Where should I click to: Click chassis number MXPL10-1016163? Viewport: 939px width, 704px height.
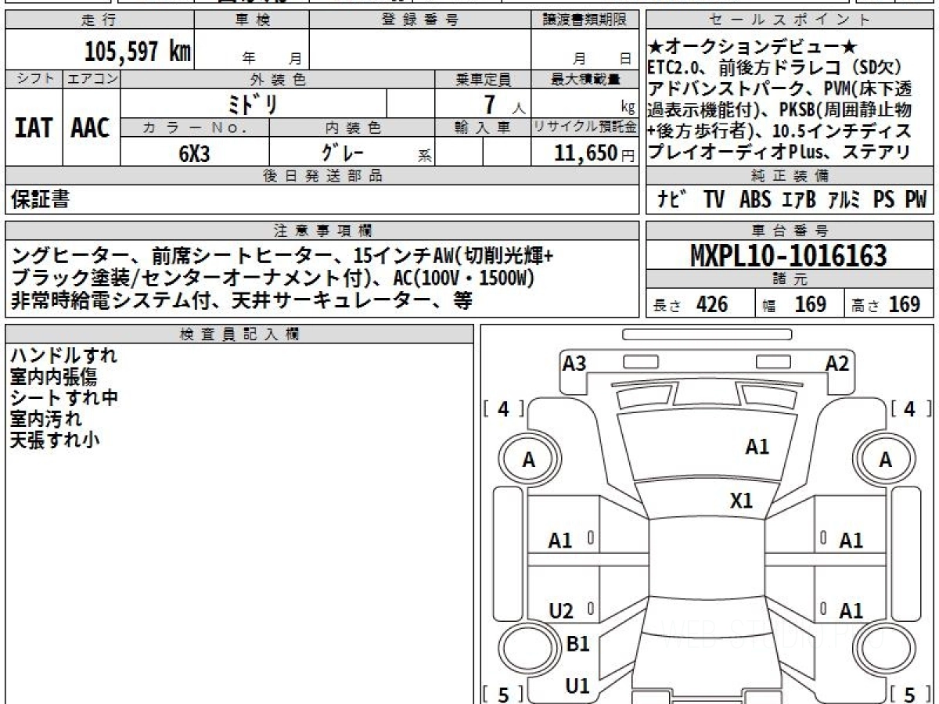pyautogui.click(x=789, y=256)
